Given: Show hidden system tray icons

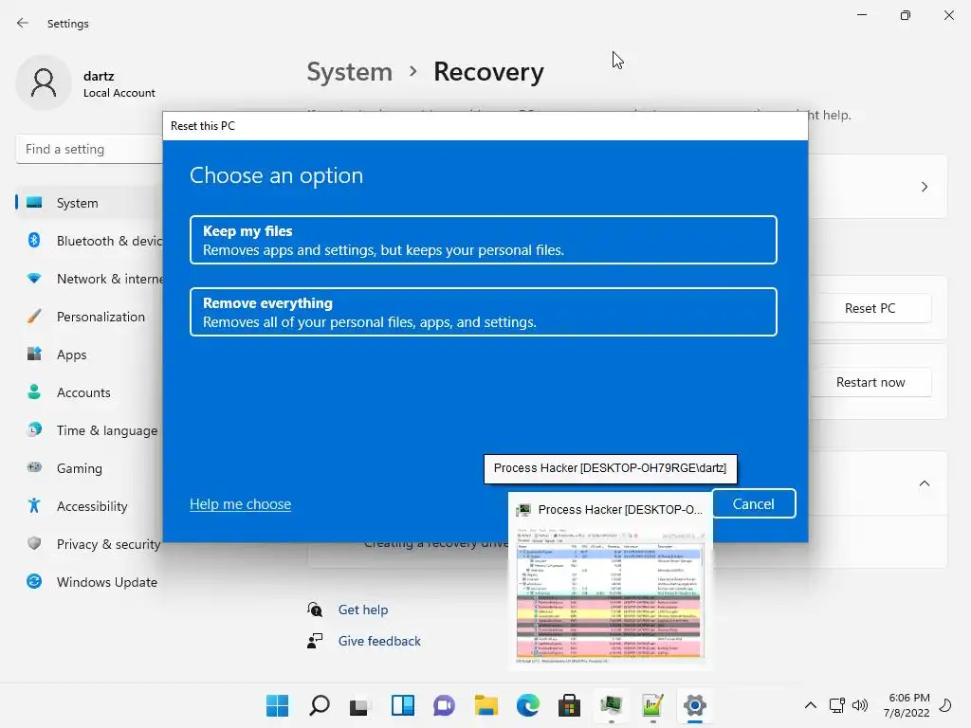Looking at the screenshot, I should point(810,705).
